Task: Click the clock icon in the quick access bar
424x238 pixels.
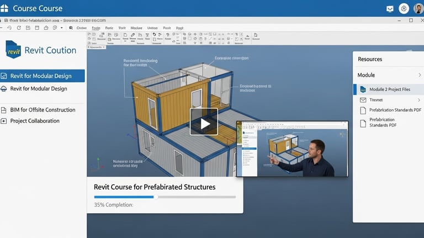Action: (x=55, y=28)
